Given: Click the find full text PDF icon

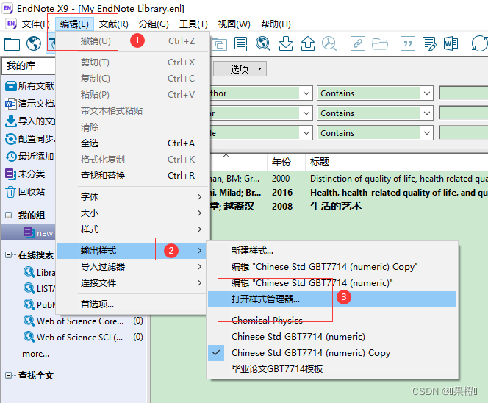Looking at the screenshot, I should (x=329, y=43).
